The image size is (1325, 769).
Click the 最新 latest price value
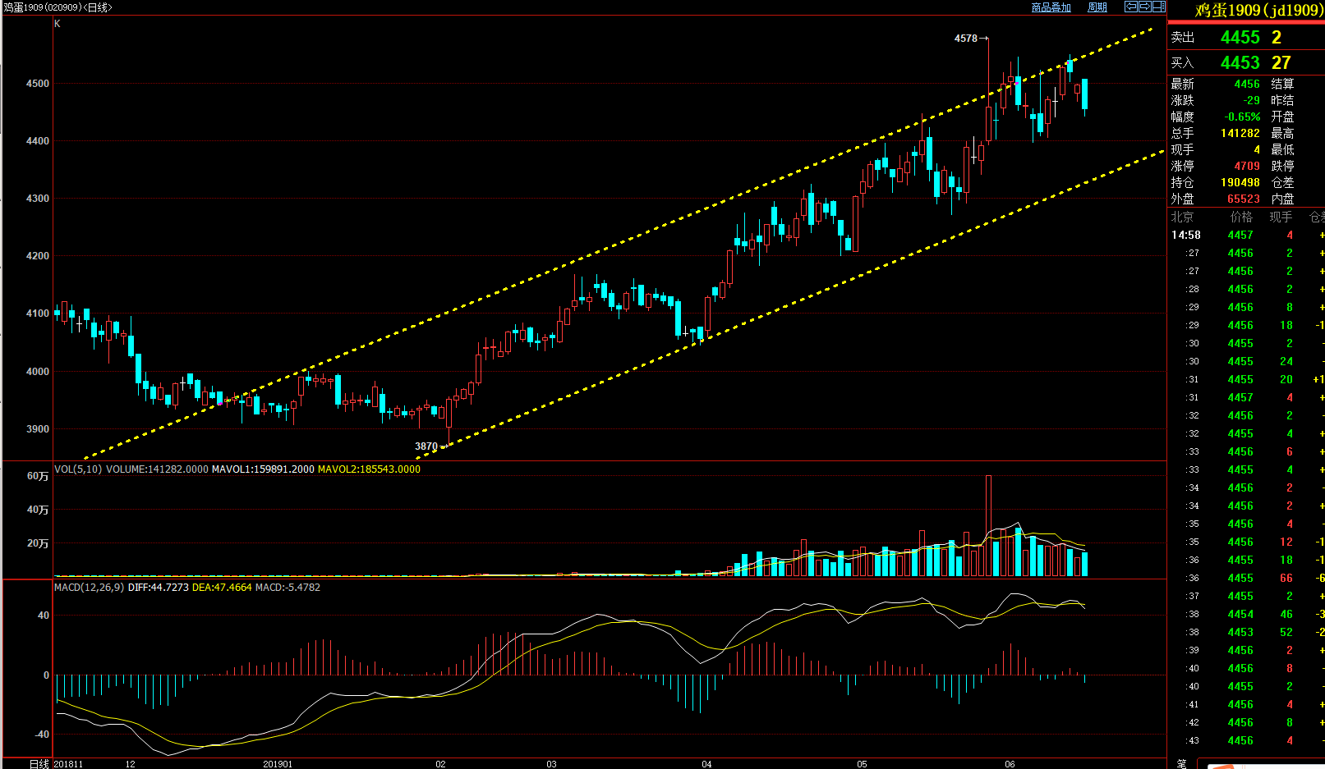1247,84
